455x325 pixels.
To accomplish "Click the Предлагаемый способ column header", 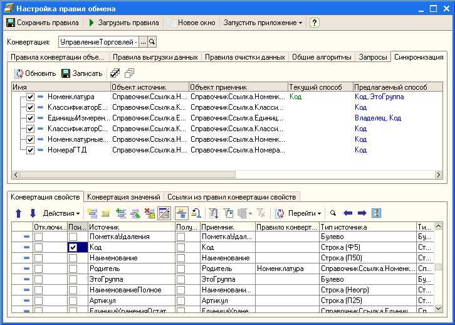I will pos(398,87).
